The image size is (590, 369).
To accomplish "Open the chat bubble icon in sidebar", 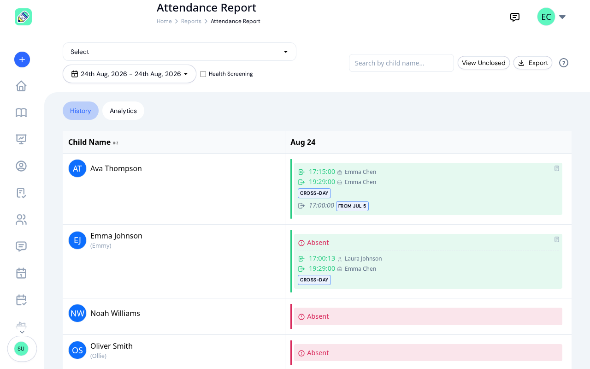I will coord(21,246).
